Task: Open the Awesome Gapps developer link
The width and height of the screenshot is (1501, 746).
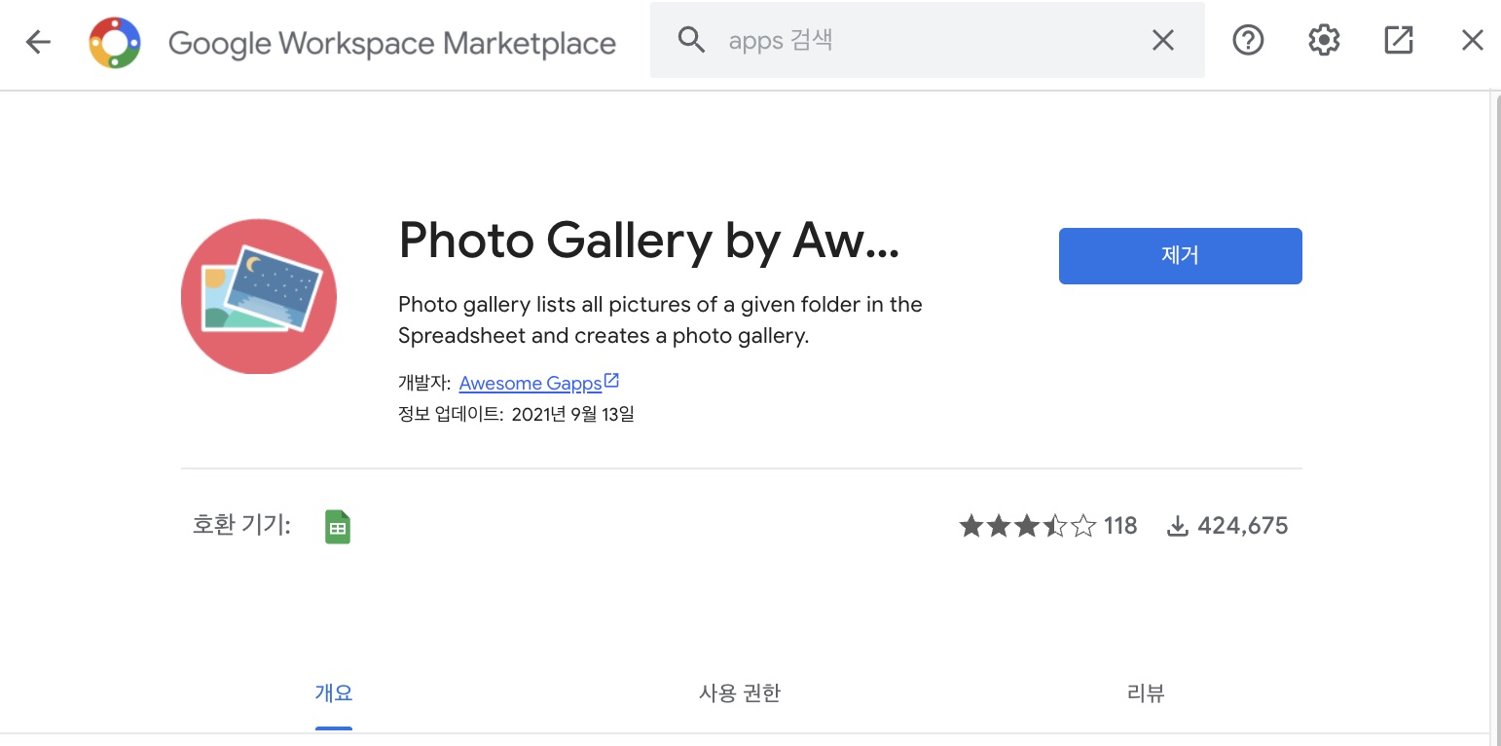Action: 531,384
